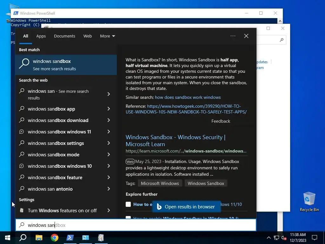Viewport: 325px width, 244px height.
Task: Minimize the PowerShell window
Action: [x=246, y=13]
